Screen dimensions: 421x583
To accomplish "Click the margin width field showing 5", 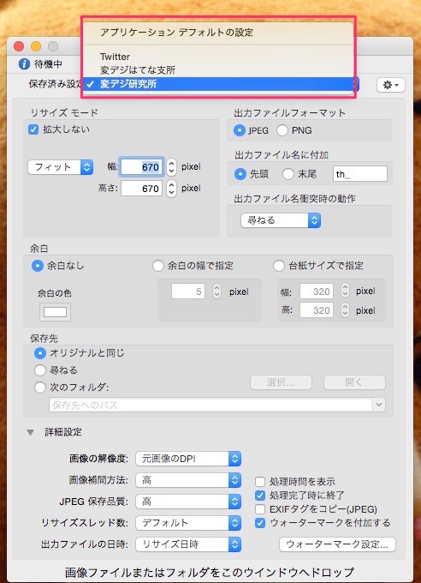I will pyautogui.click(x=188, y=291).
